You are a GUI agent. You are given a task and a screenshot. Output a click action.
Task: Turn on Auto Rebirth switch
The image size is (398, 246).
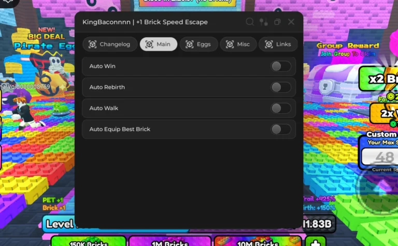tap(281, 87)
